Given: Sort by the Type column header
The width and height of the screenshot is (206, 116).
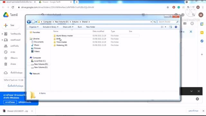Looking at the screenshot, I should click(113, 31).
